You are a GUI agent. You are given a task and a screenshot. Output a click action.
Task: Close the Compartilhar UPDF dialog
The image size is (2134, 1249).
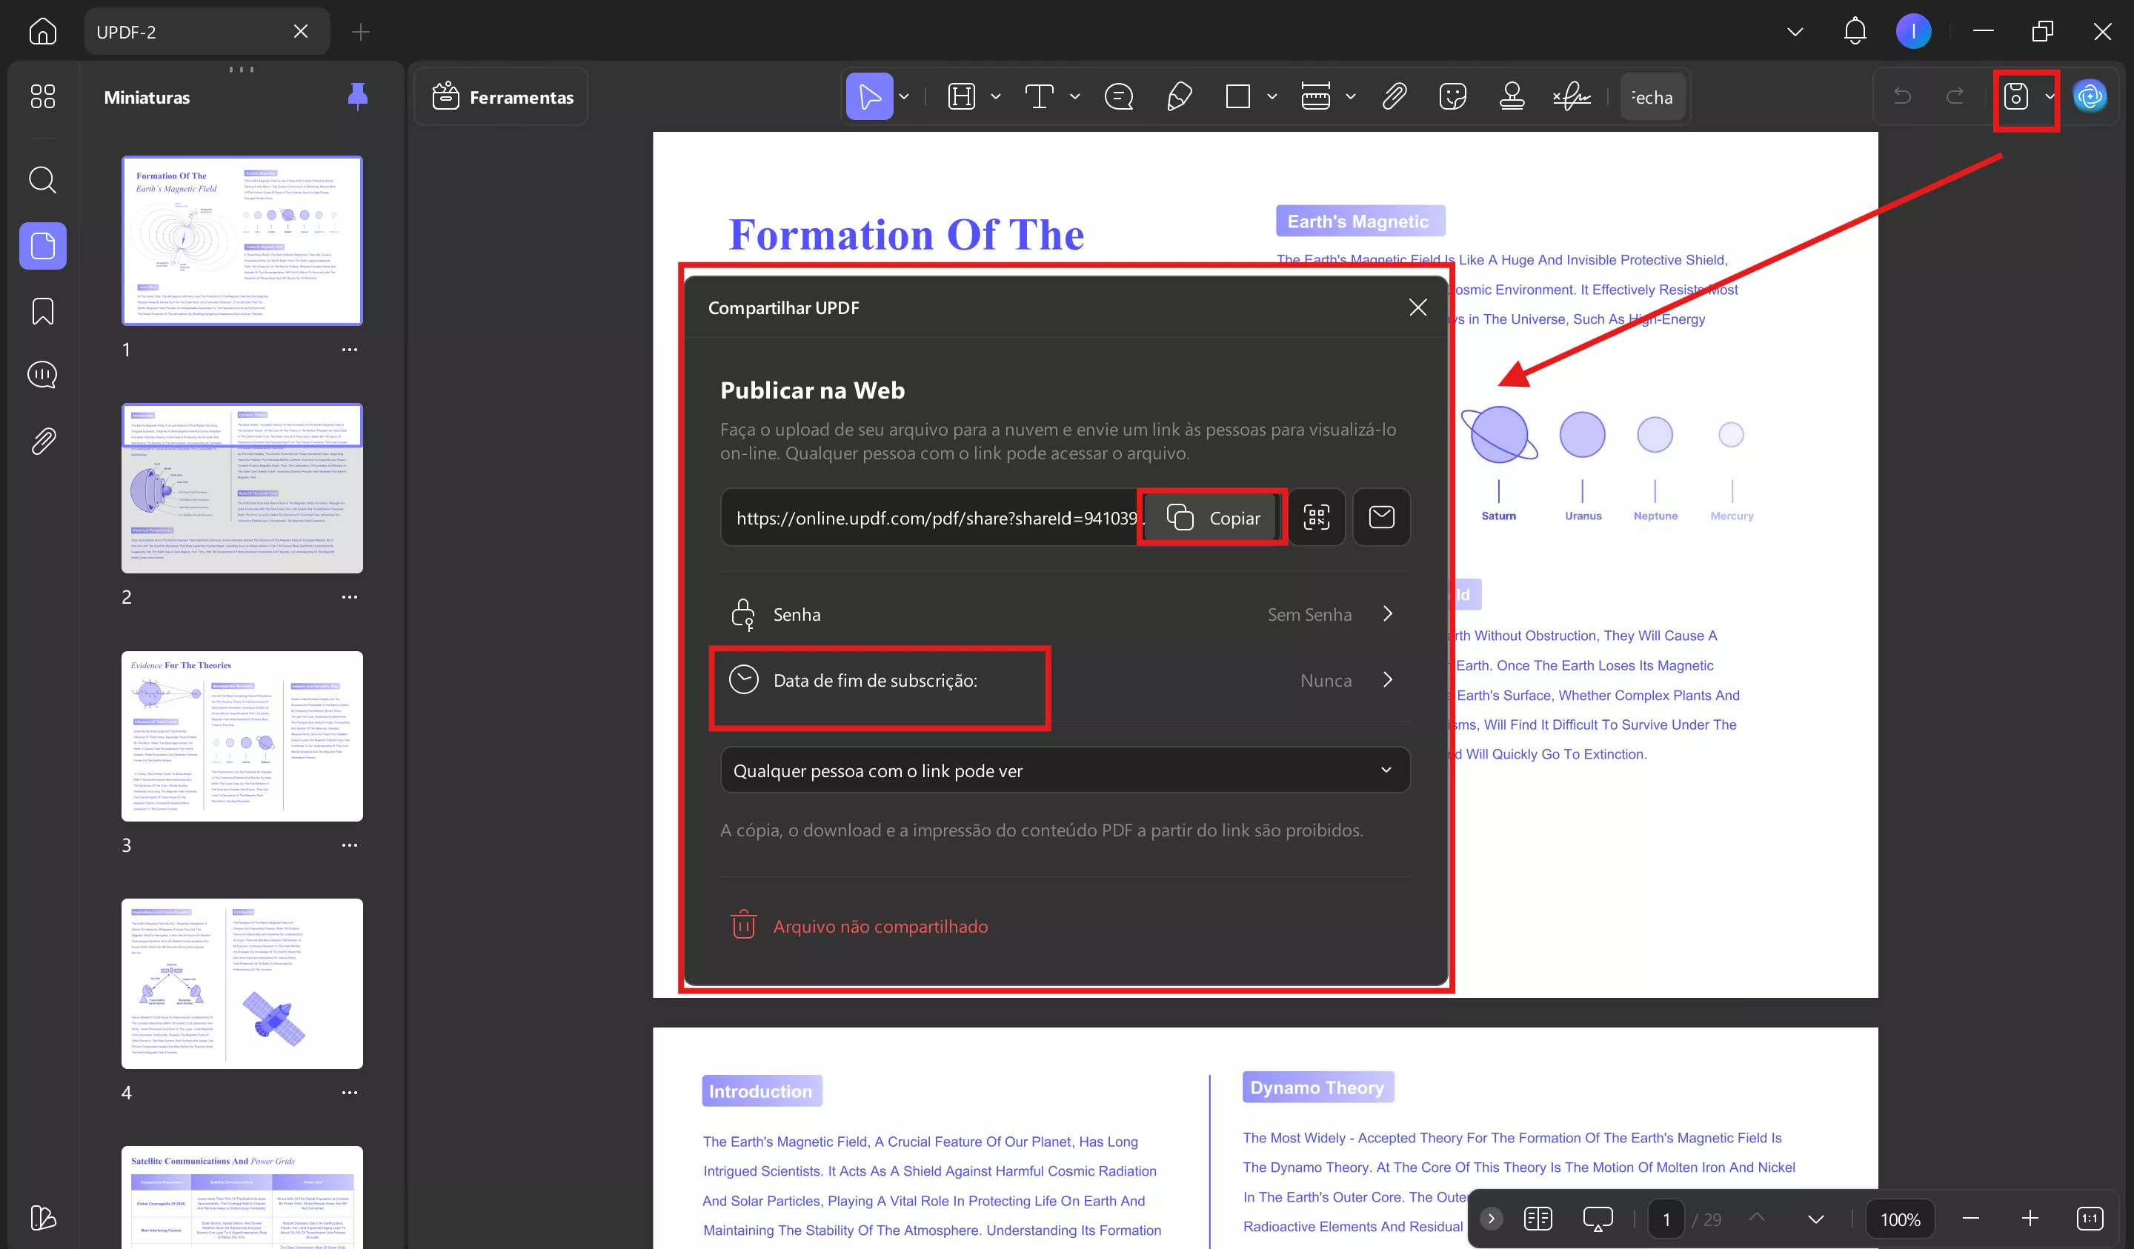pyautogui.click(x=1417, y=307)
